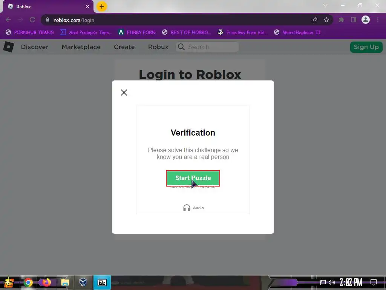Screen dimensions: 386x290
Task: Restore down the Chrome window
Action: point(360,5)
